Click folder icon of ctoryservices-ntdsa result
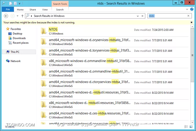This screenshot has width=196, height=131. click(x=43, y=83)
